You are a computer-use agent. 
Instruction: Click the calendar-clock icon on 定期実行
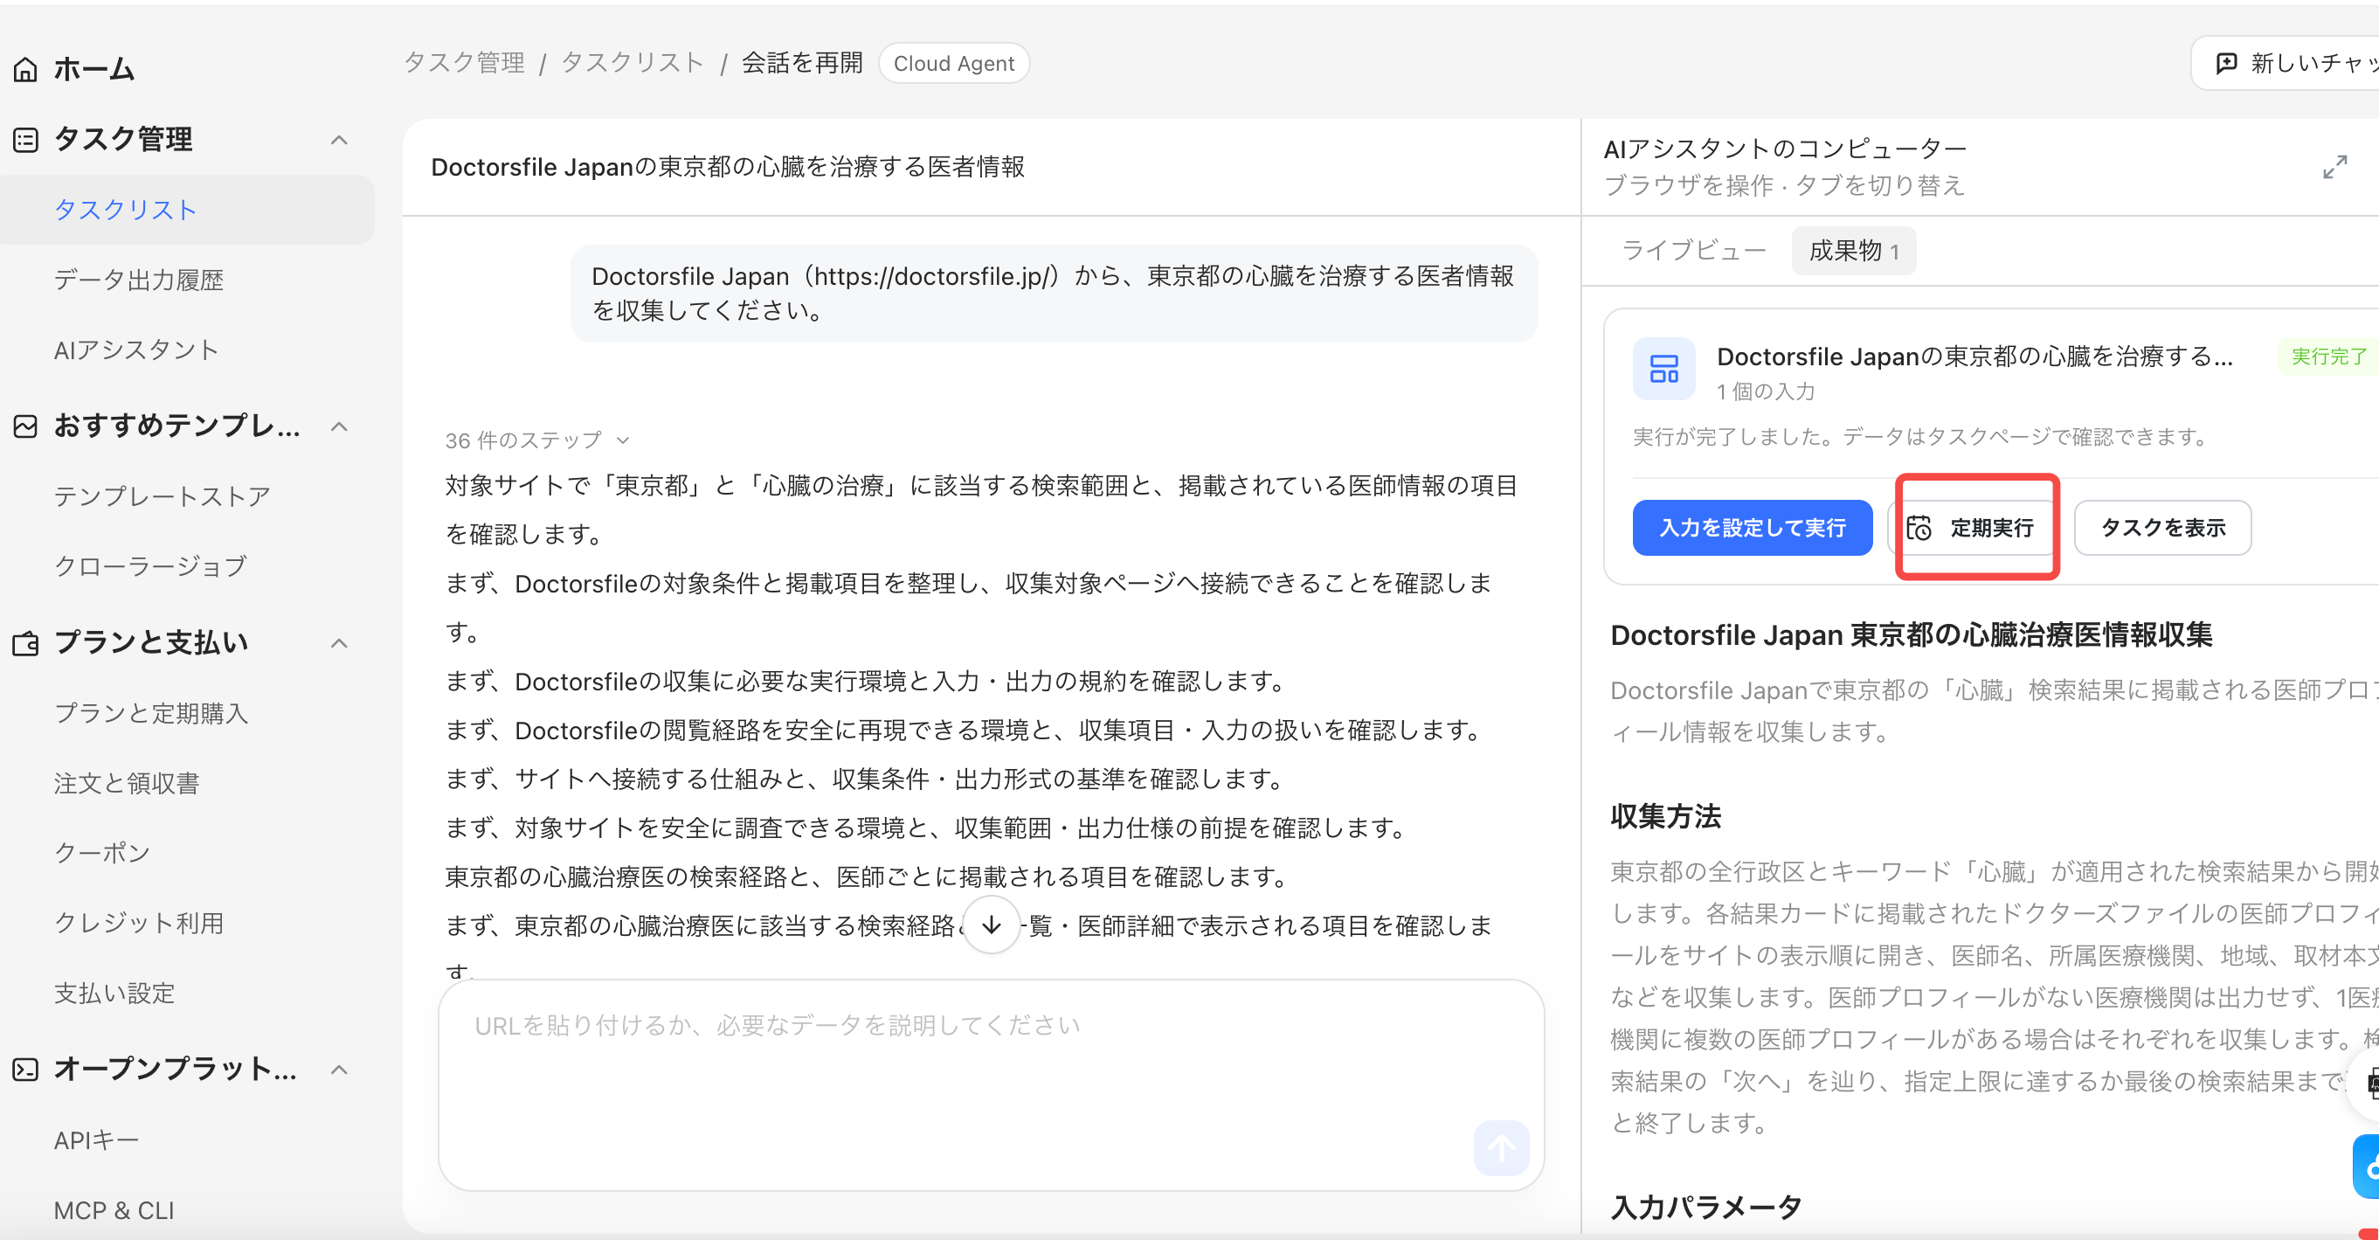click(x=1919, y=528)
